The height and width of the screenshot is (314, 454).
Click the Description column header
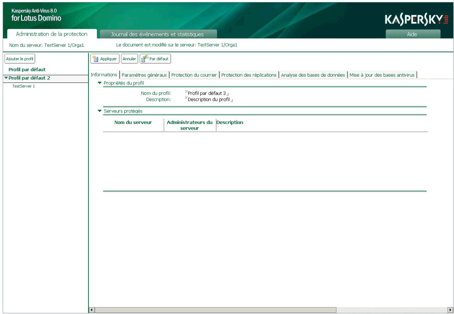tap(230, 122)
